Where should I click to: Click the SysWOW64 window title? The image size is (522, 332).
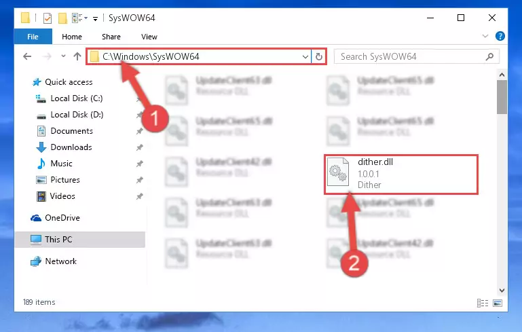click(x=132, y=18)
